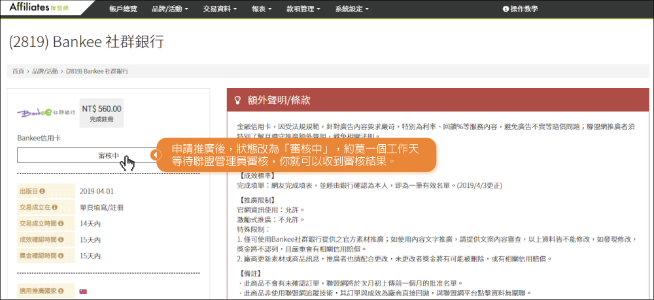Click the 品牌/活動 breadcrumb link
The image size is (654, 300).
[45, 72]
